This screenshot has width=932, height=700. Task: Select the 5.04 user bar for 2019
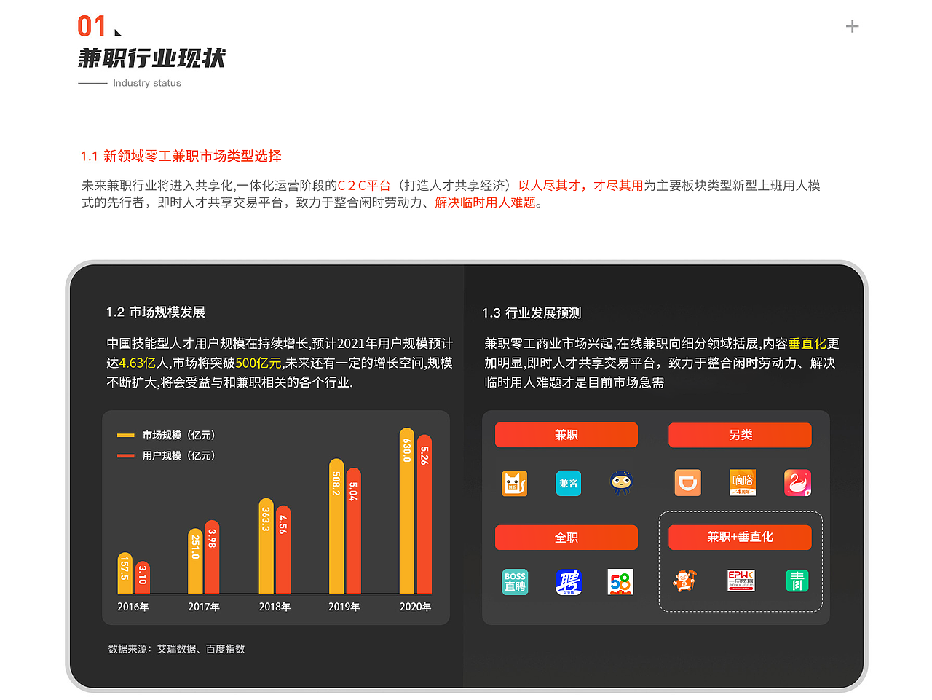pos(353,530)
